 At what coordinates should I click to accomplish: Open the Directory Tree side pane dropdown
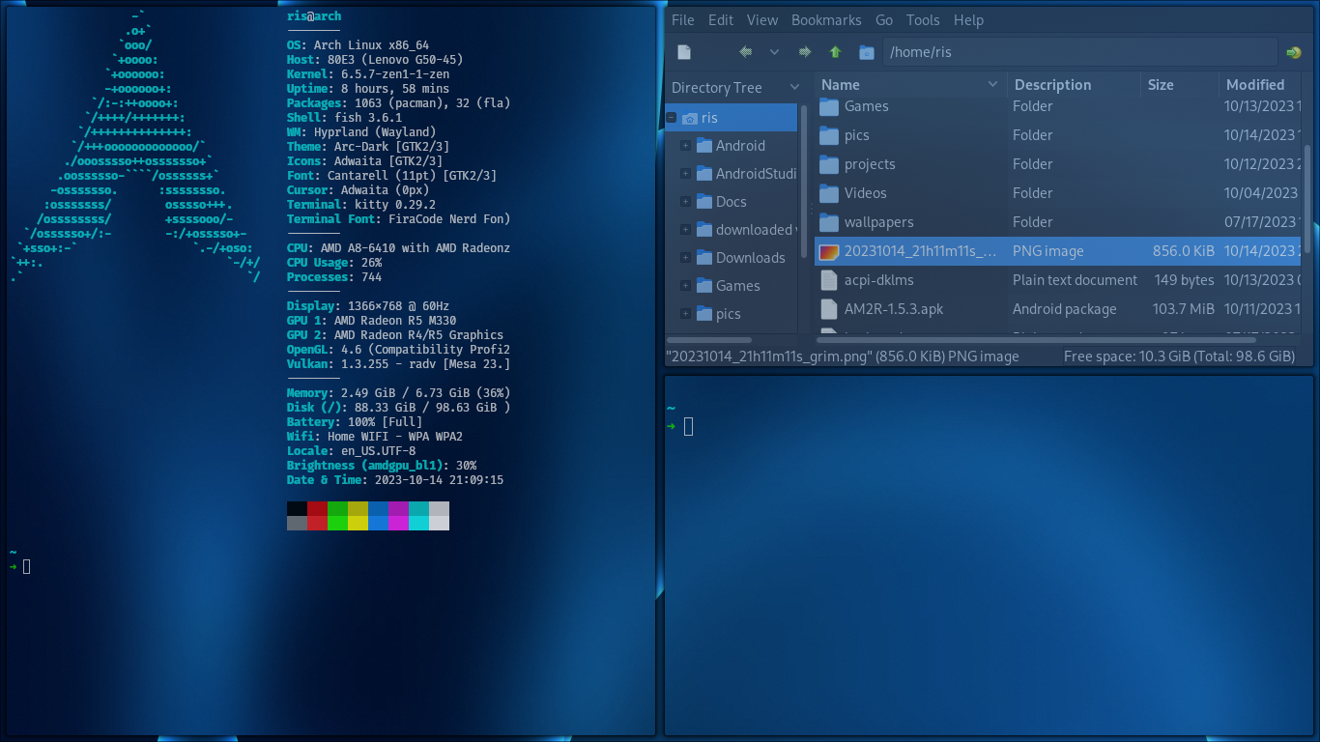click(x=795, y=88)
